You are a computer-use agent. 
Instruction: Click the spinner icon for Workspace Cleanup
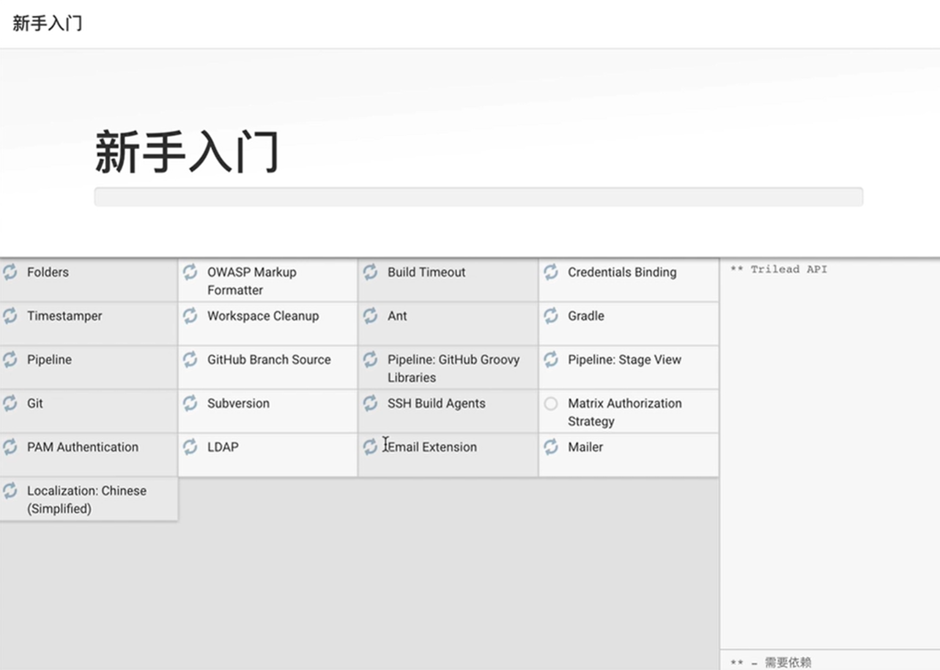[190, 316]
